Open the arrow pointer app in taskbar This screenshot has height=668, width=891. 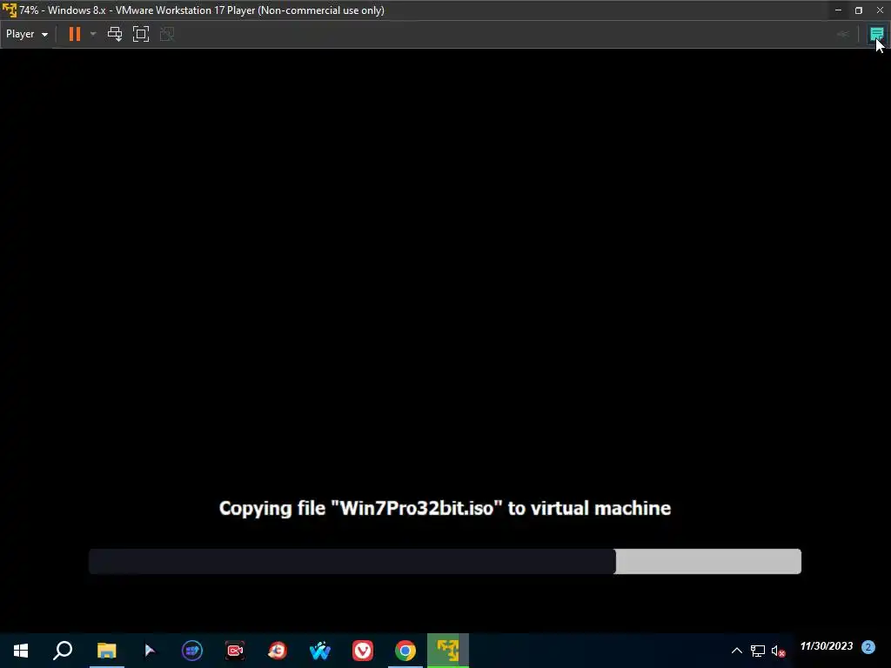(150, 651)
